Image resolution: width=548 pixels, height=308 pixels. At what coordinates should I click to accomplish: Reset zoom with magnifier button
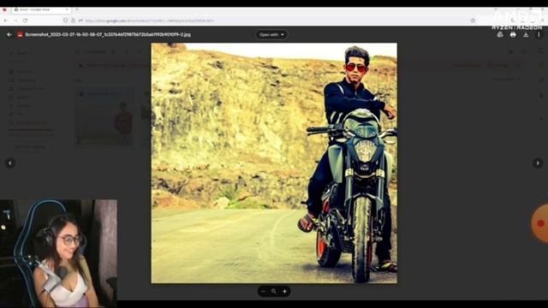[274, 291]
